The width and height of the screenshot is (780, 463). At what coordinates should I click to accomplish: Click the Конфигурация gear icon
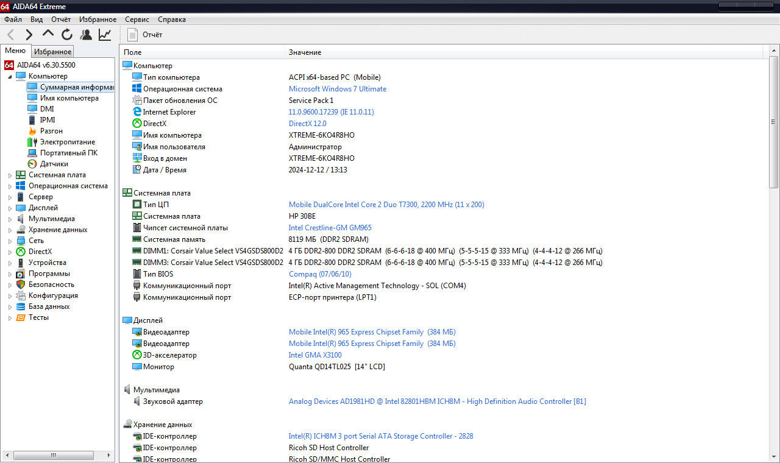point(21,295)
